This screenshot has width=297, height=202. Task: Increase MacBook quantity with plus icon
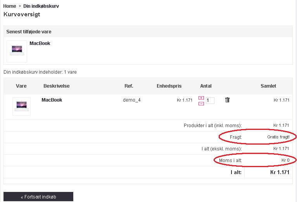[201, 98]
